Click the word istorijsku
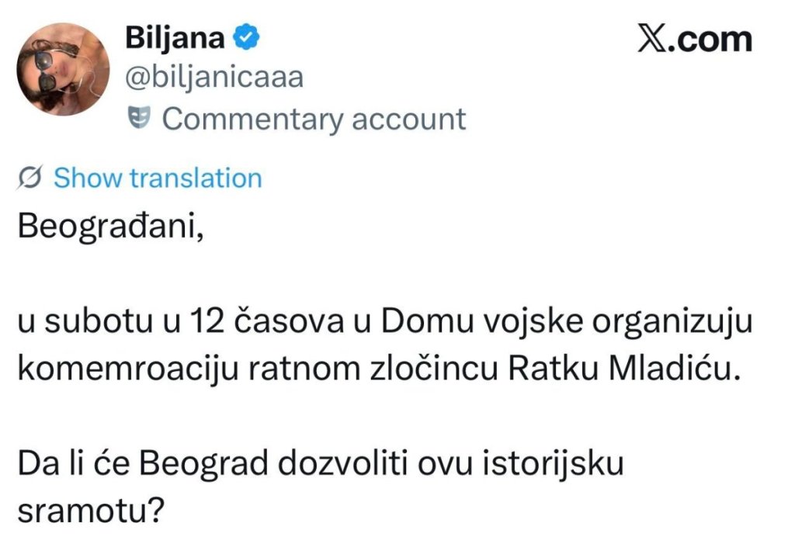Viewport: 795px width, 558px height. 553,463
